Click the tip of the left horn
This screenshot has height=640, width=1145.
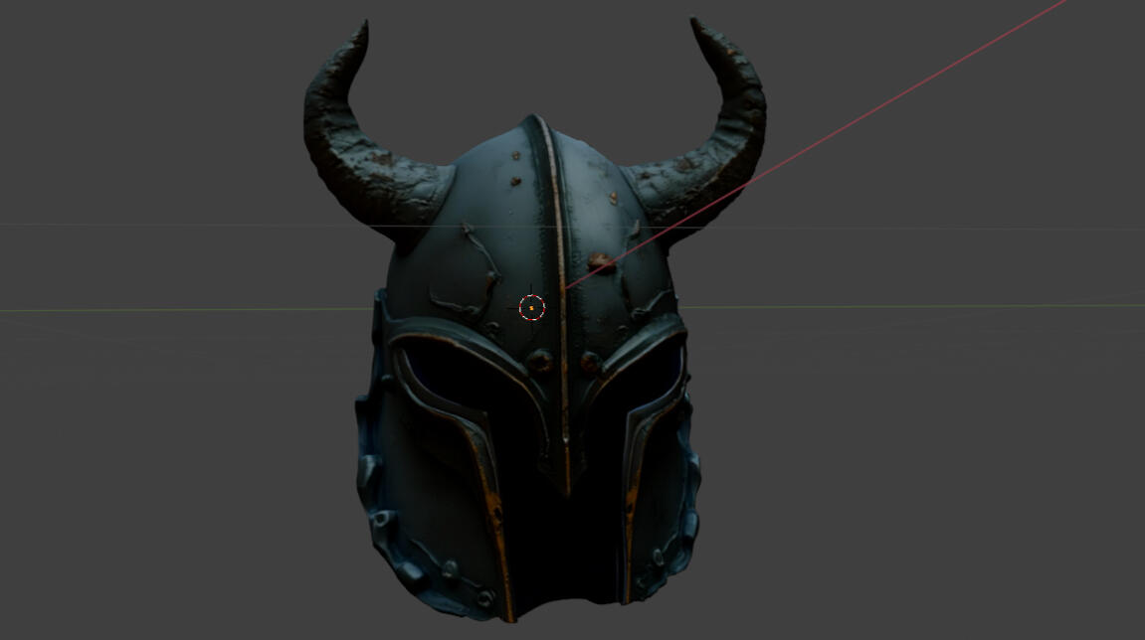(363, 25)
